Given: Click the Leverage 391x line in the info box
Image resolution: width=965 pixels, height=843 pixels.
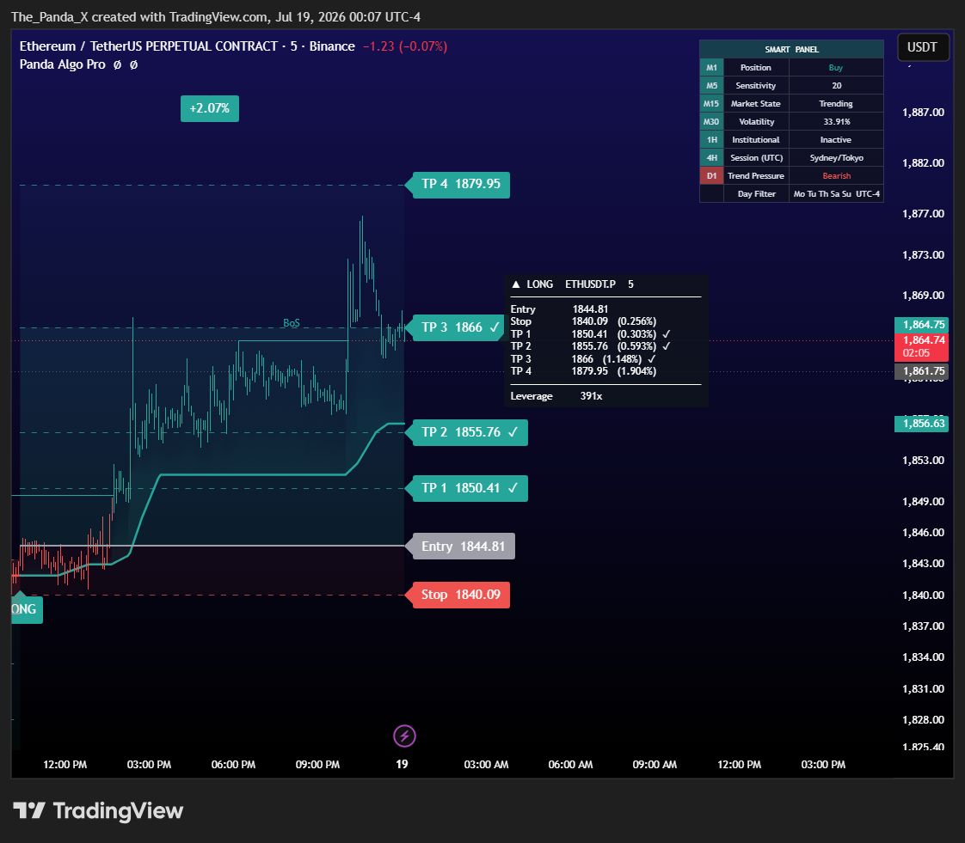Looking at the screenshot, I should coord(556,396).
